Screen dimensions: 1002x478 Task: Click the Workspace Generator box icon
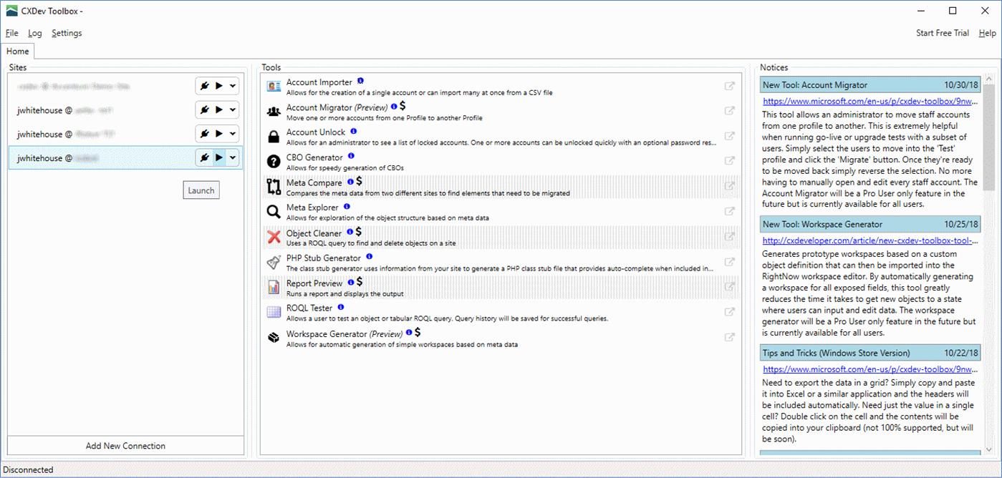[273, 337]
